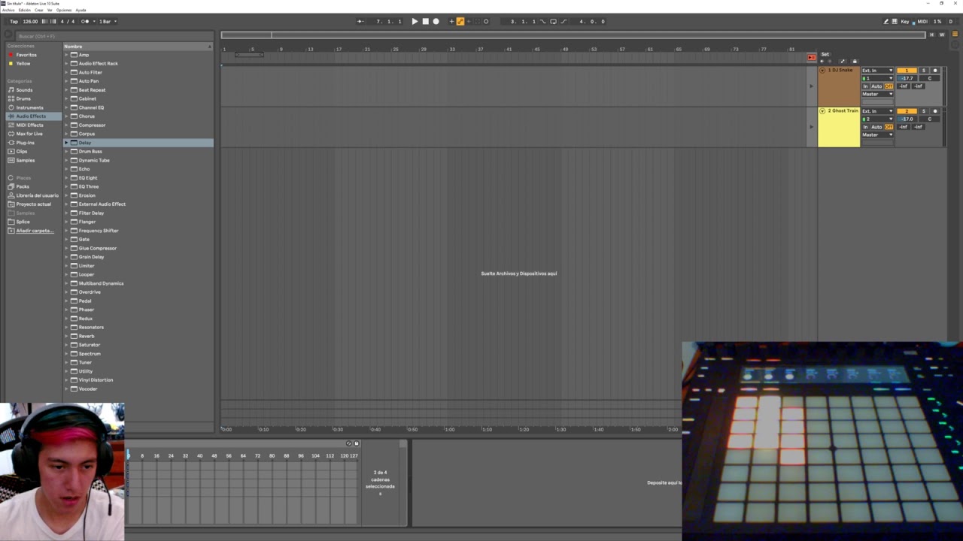The image size is (963, 541).
Task: Expand the Compressor device folder
Action: (x=66, y=125)
